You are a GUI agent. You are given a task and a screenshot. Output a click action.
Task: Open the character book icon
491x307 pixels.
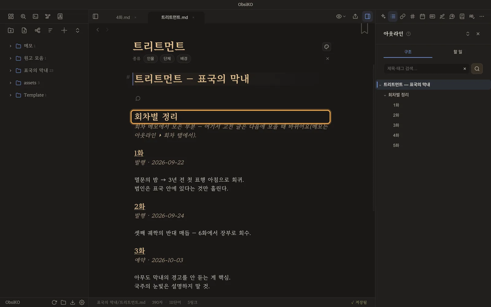[x=60, y=16]
